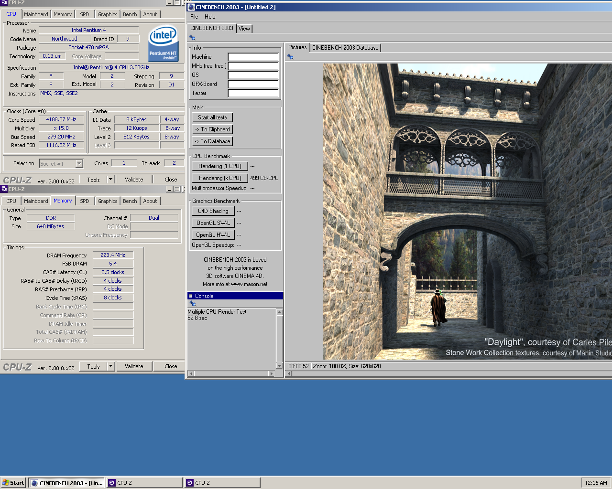Click the rendered Daylight castle image
The image size is (612, 489).
coord(467,212)
